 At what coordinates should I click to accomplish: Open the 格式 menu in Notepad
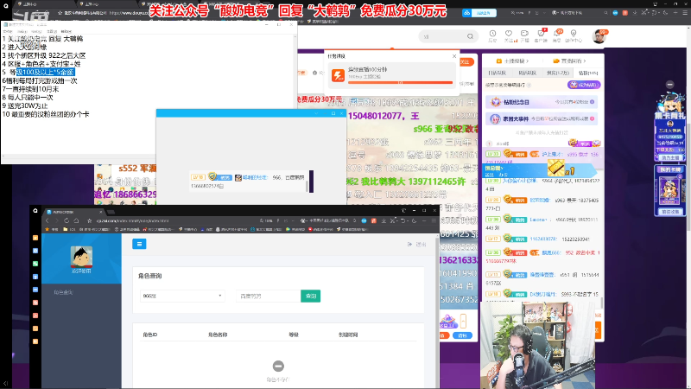click(x=36, y=32)
